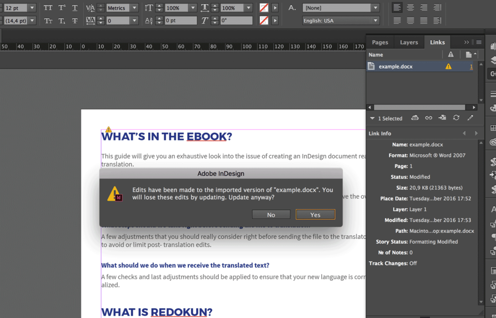The height and width of the screenshot is (318, 496).
Task: Click the Update Link refresh icon
Action: [457, 118]
